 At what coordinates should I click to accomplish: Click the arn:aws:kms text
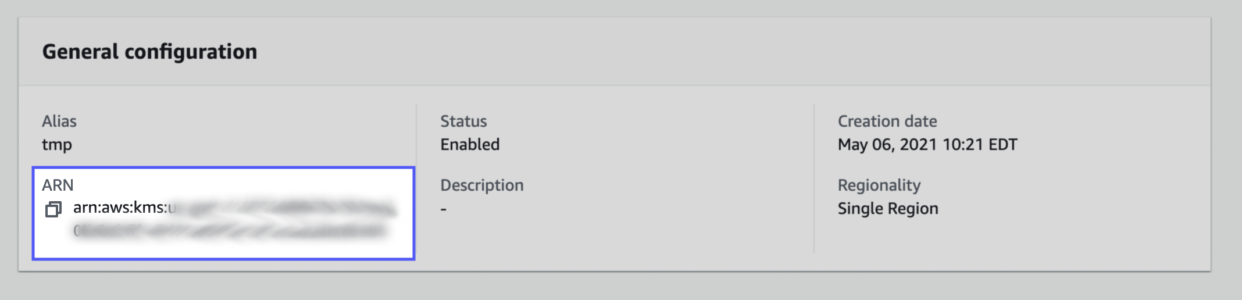click(x=120, y=208)
